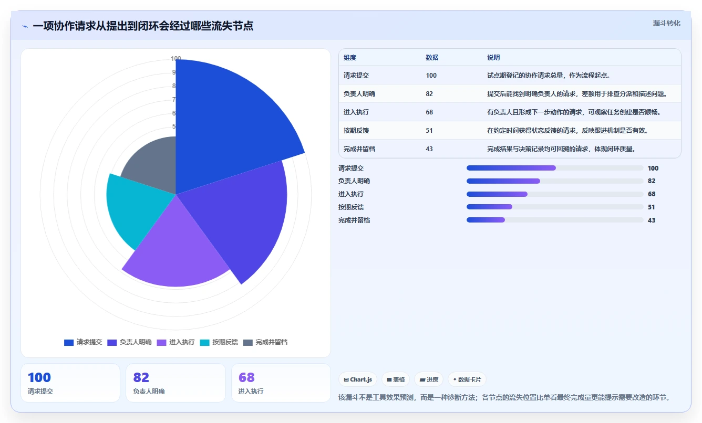Select the 进度 chip

click(x=429, y=379)
